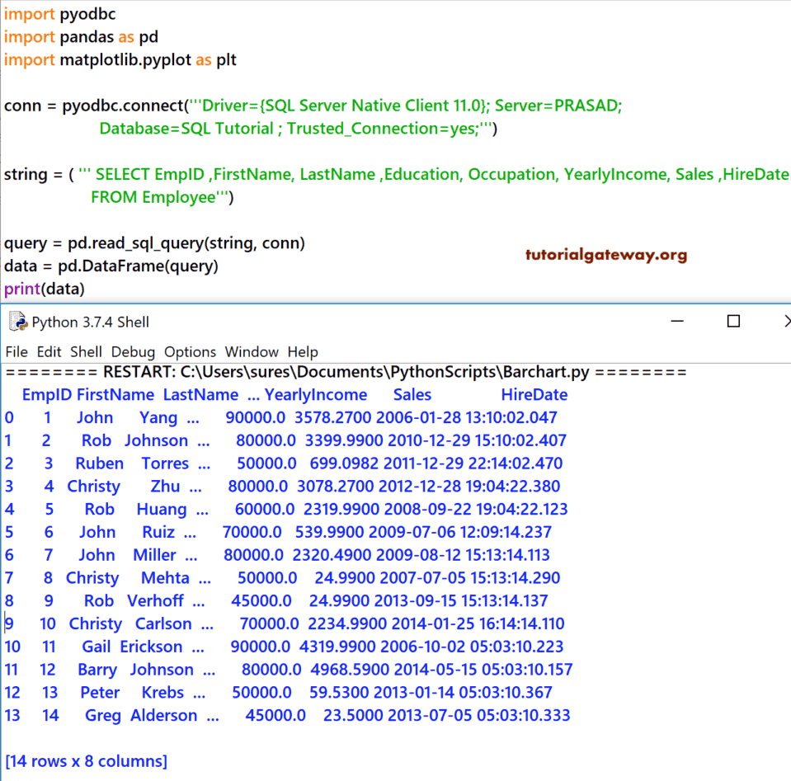Viewport: 791px width, 781px height.
Task: Click sales value 539.9900
Action: pos(329,532)
